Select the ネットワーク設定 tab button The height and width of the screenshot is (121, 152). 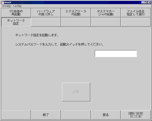click(16, 22)
